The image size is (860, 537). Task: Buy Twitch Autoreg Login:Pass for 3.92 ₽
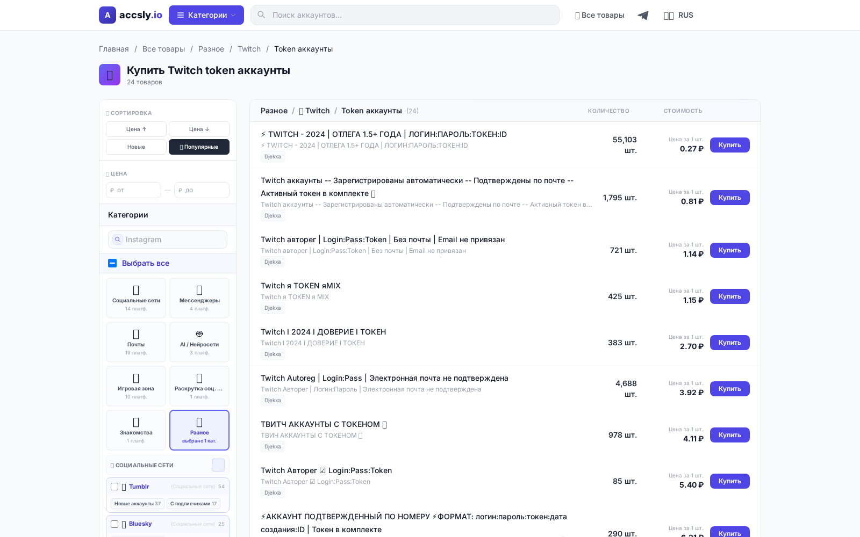pyautogui.click(x=730, y=389)
